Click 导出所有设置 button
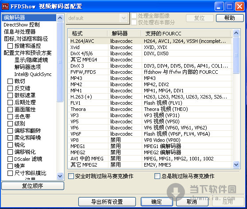 point(107,202)
